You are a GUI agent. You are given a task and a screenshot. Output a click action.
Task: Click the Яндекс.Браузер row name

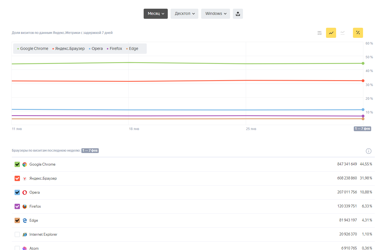tap(43, 179)
